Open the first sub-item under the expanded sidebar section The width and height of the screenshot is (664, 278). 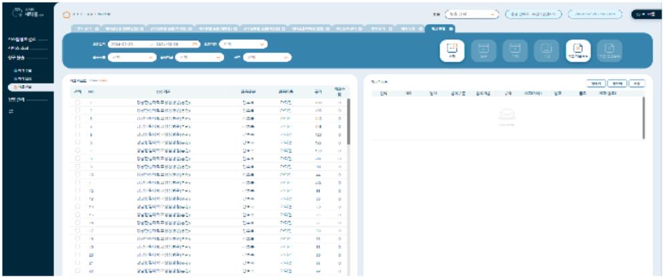[x=23, y=70]
